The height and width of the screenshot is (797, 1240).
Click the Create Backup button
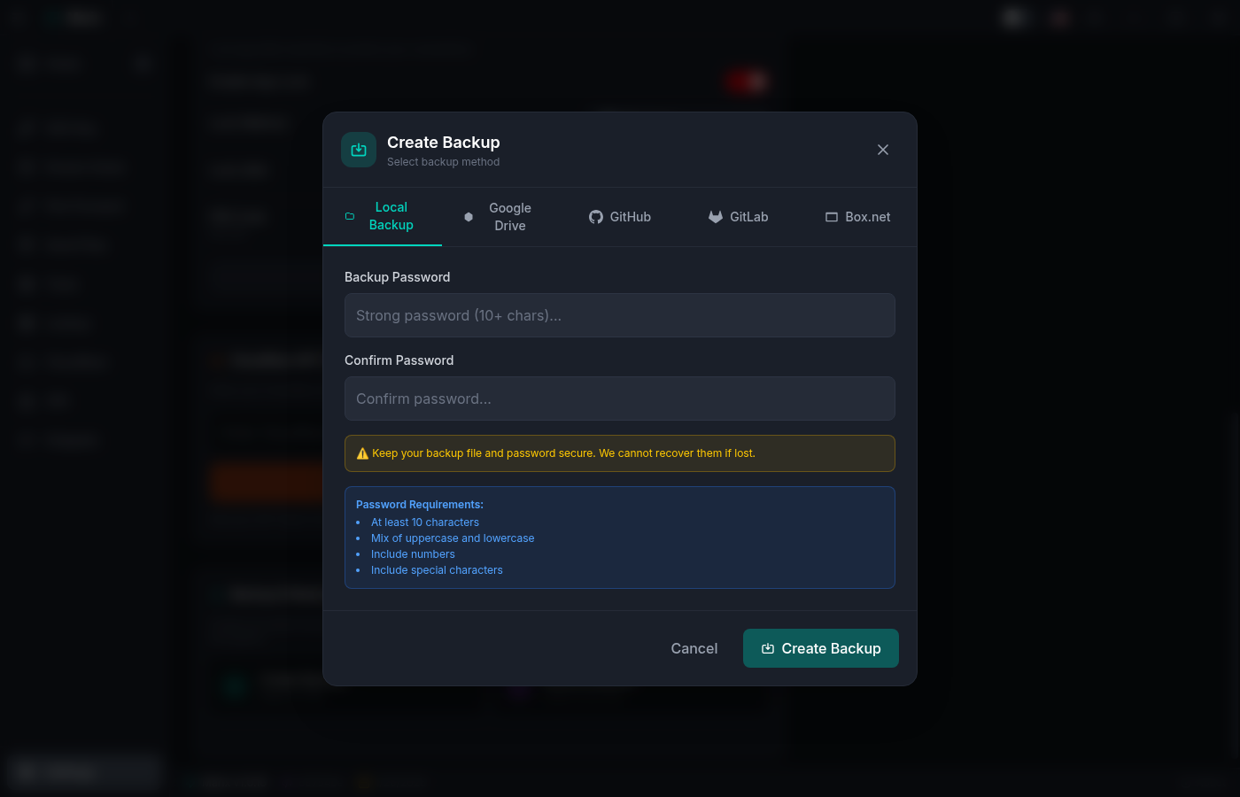[820, 647]
